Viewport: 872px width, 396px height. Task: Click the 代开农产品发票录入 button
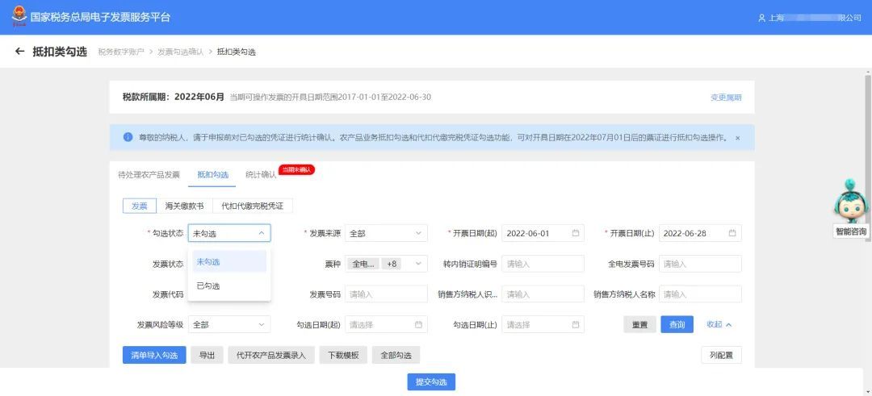click(271, 355)
